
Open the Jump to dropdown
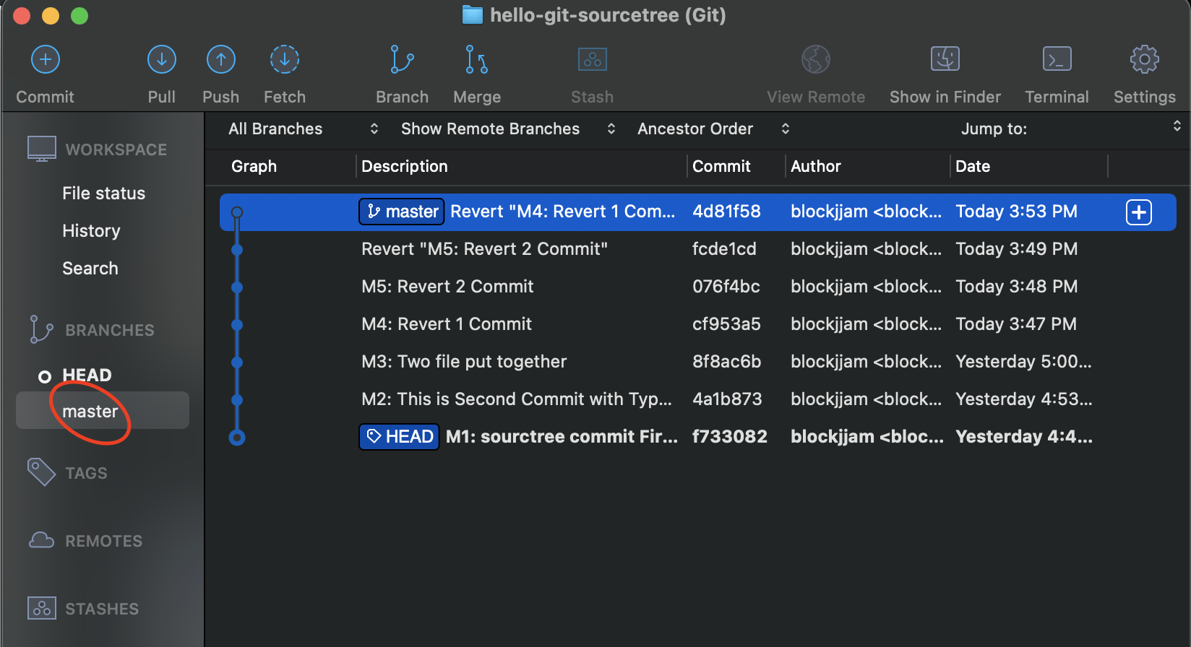pyautogui.click(x=1070, y=129)
